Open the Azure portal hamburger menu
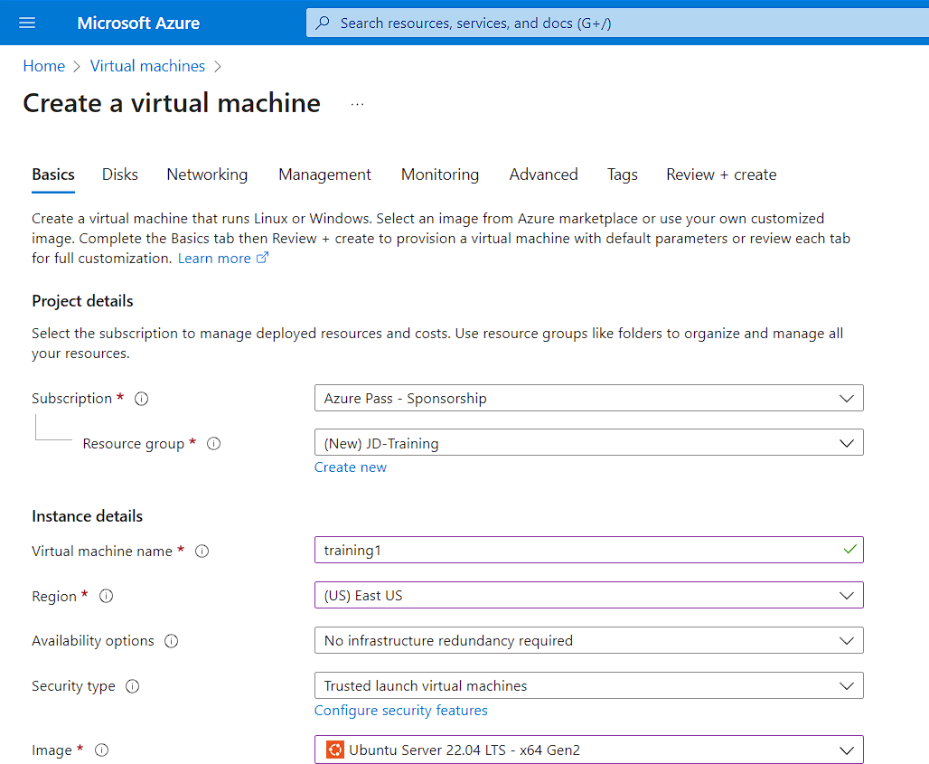 (26, 23)
